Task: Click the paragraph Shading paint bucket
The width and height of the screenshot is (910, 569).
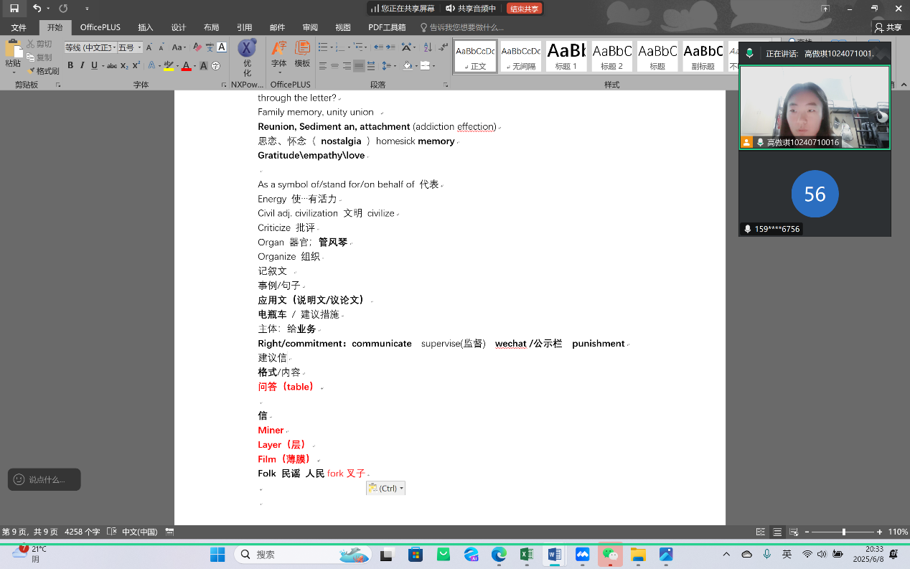Action: (x=407, y=66)
